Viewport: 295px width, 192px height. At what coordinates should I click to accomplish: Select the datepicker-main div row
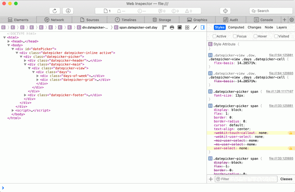[103, 64]
